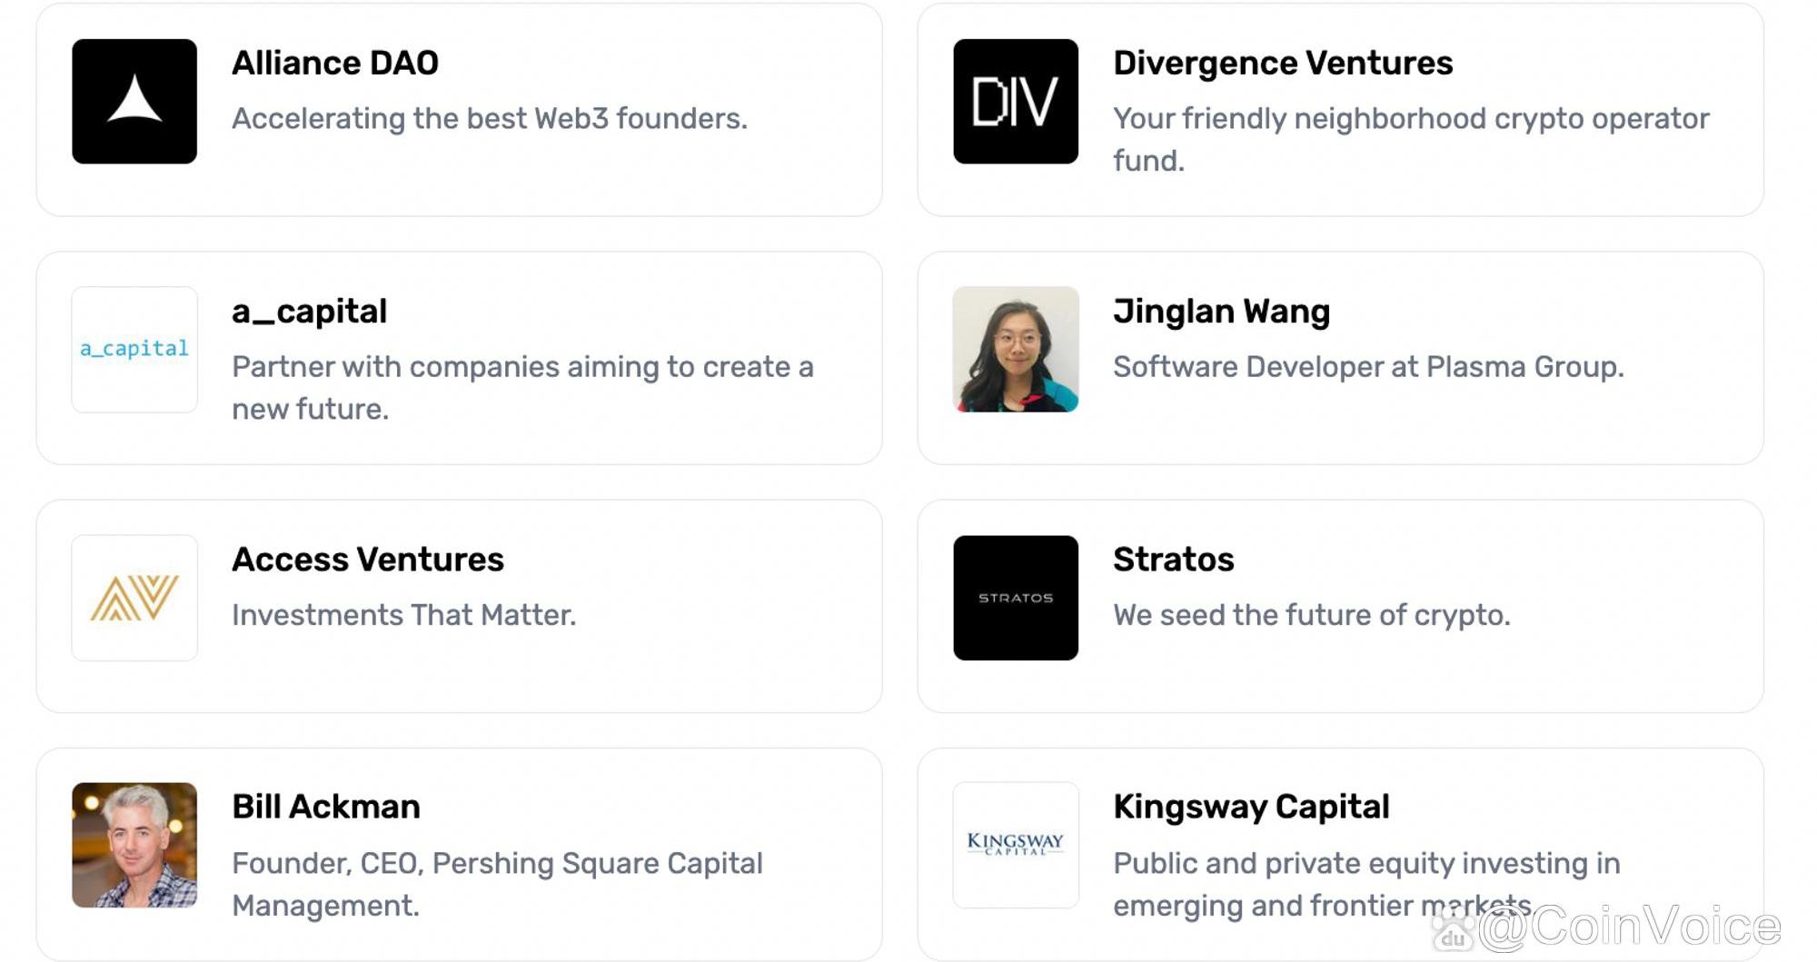
Task: Click the Access Ventures gold AV logo
Action: [x=134, y=598]
